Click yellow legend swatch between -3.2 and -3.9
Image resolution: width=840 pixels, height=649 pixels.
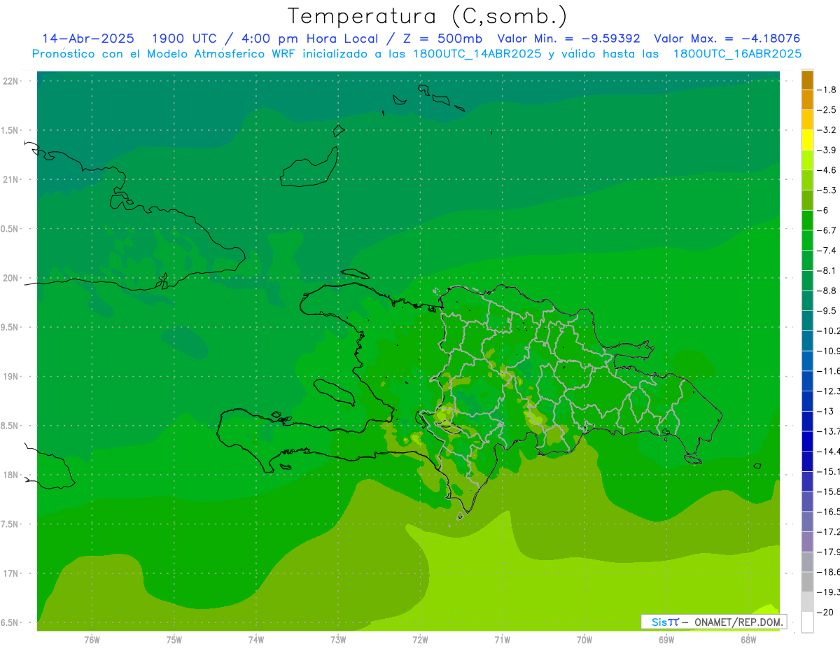(807, 140)
